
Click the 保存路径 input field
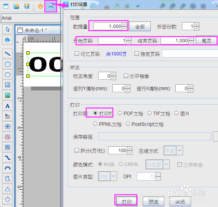pos(154,137)
